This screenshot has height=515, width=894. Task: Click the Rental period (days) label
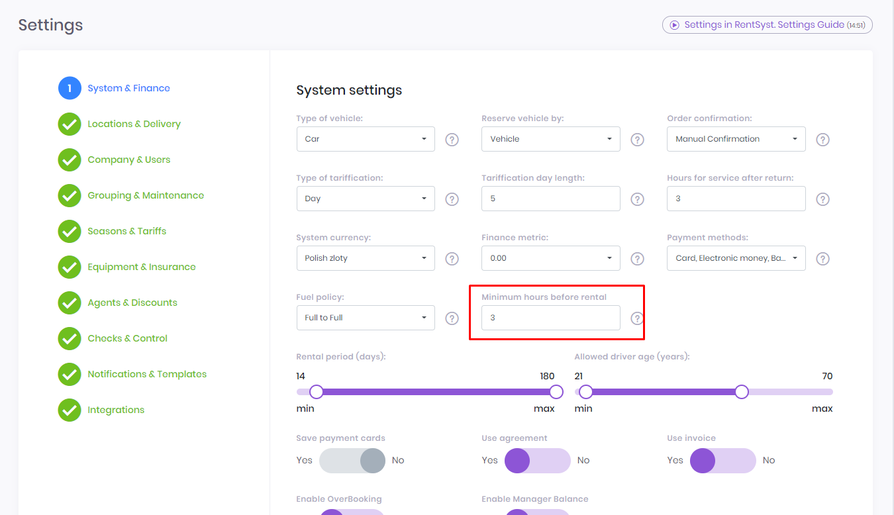click(x=341, y=357)
